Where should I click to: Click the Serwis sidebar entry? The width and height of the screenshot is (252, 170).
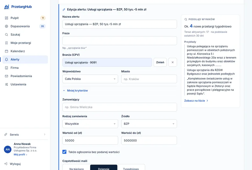click(25, 135)
